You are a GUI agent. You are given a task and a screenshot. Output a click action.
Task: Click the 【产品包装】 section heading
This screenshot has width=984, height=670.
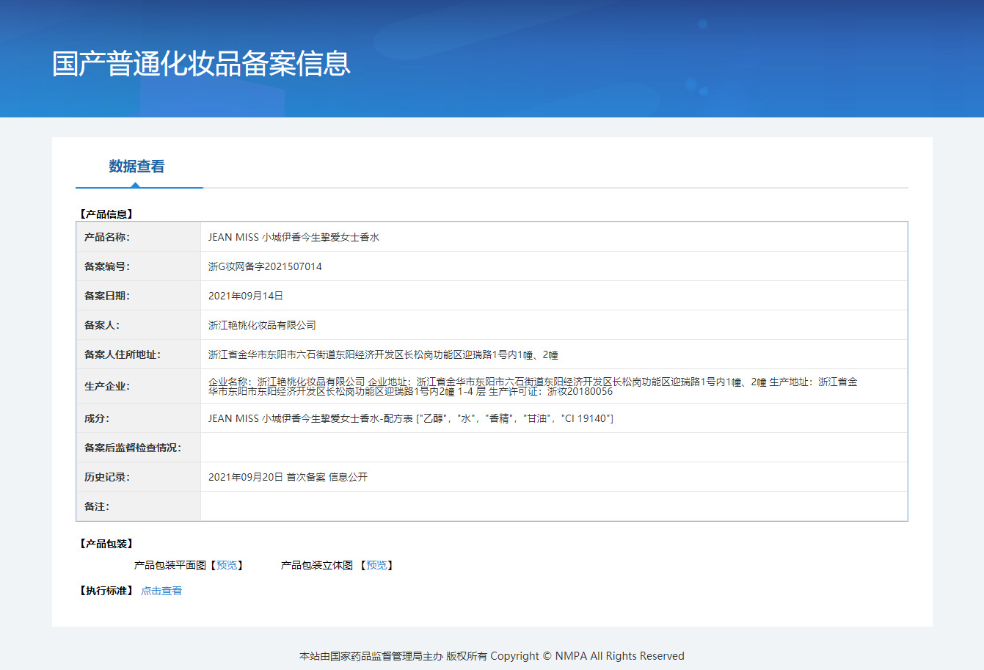pyautogui.click(x=106, y=544)
